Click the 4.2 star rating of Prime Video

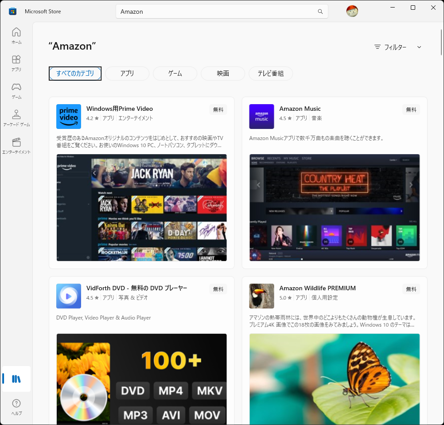coord(92,118)
